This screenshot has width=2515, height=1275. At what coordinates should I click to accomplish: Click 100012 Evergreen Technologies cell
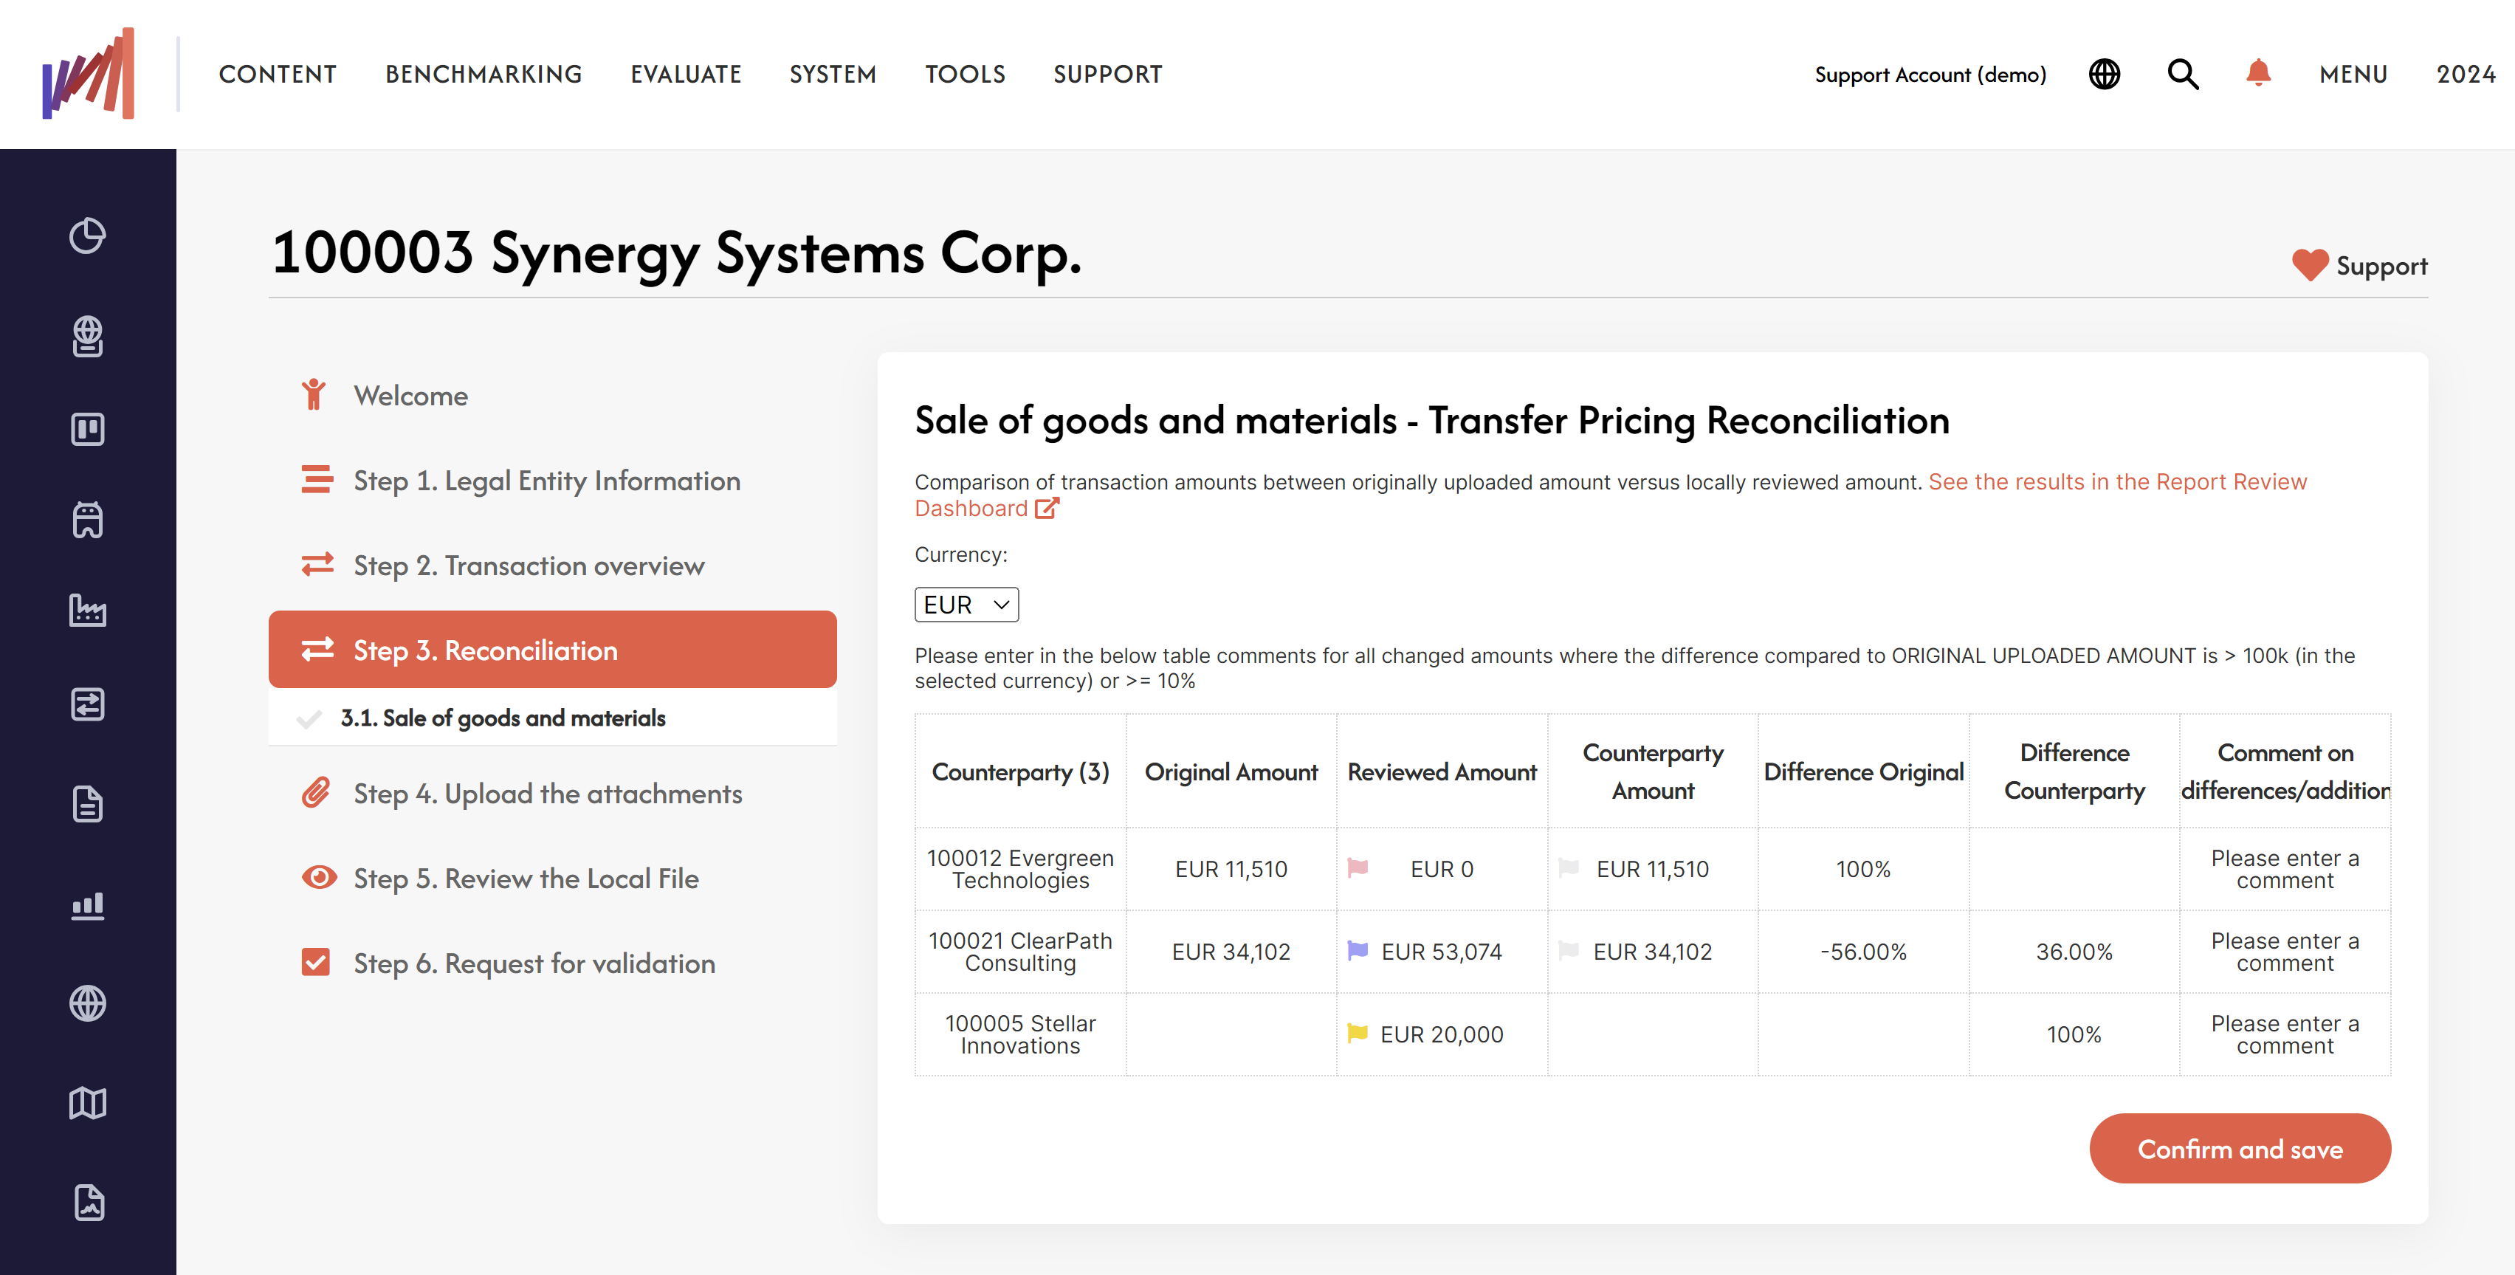1020,869
